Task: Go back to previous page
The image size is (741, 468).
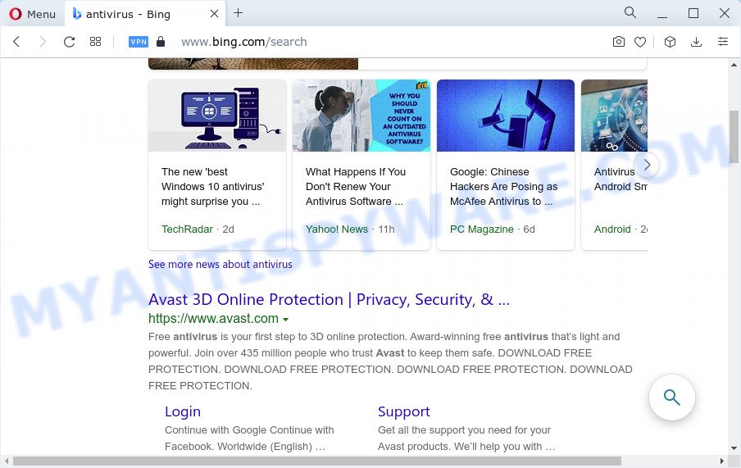Action: [x=16, y=42]
